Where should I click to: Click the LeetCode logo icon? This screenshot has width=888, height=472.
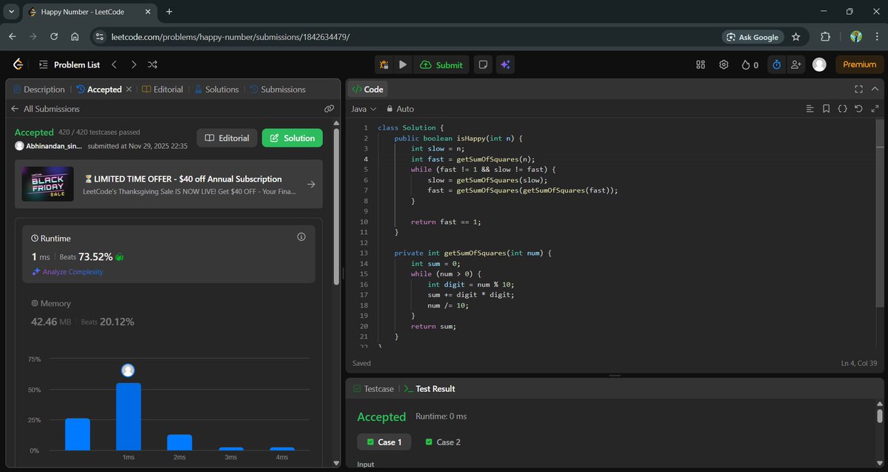tap(18, 64)
